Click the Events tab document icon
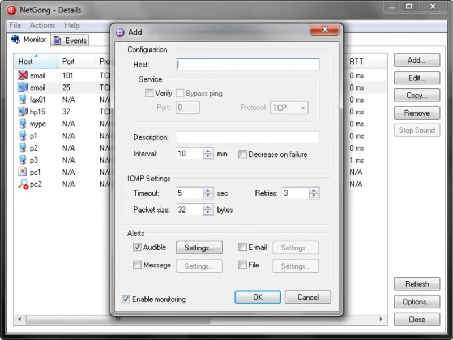Screen dimensions: 453x340 tap(58, 40)
